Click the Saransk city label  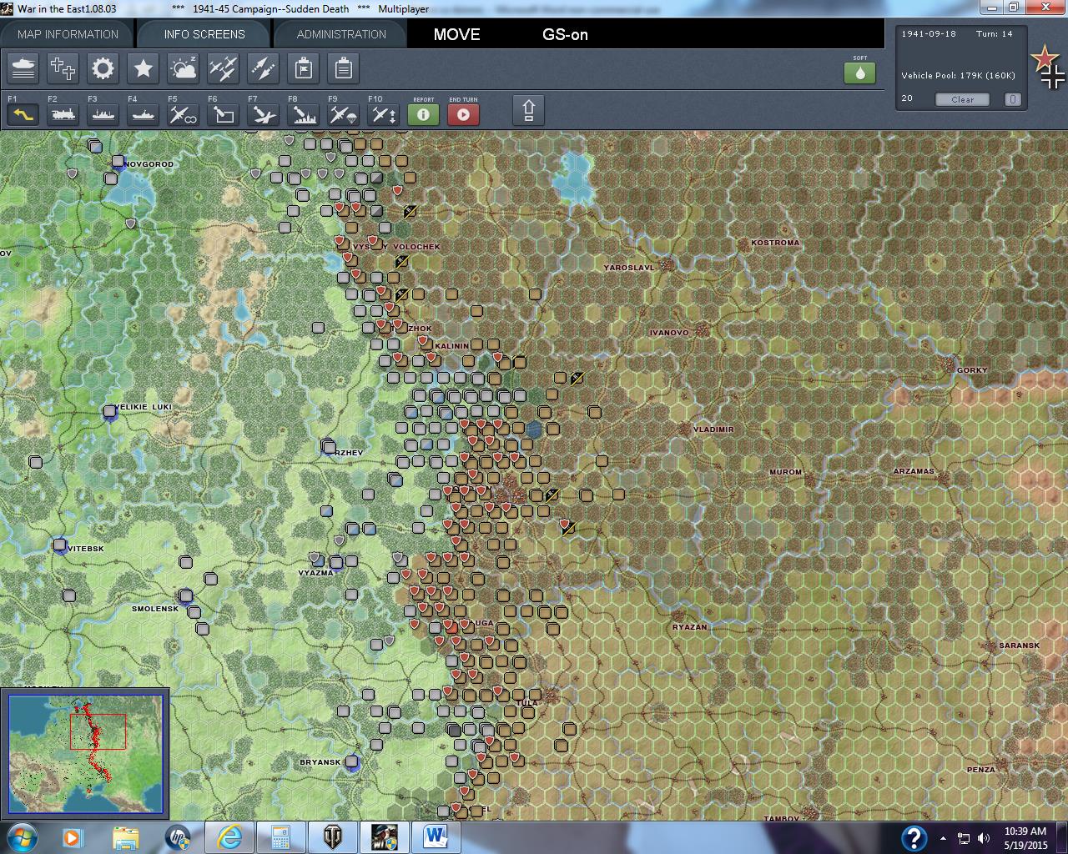pos(1020,646)
